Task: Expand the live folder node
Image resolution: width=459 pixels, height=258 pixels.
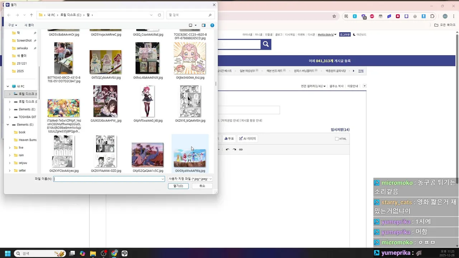Action: [x=10, y=148]
